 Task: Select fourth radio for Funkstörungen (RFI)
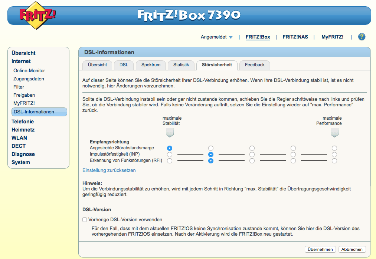293,161
